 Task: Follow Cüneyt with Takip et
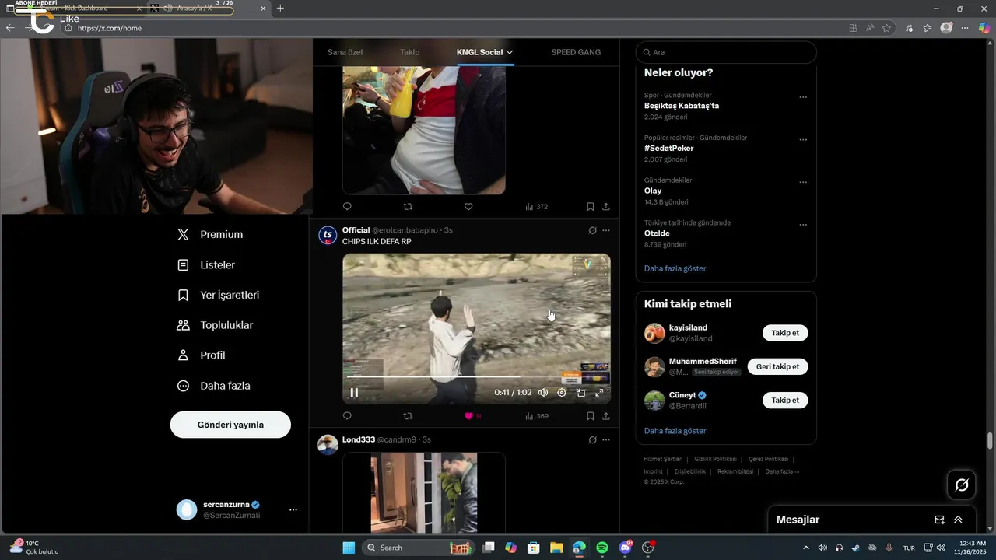tap(785, 400)
